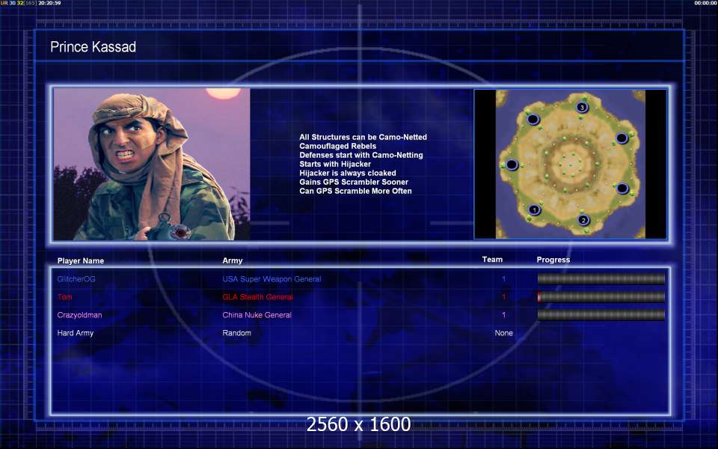Click 'China Nuke General' army entry
The image size is (718, 449).
(257, 315)
